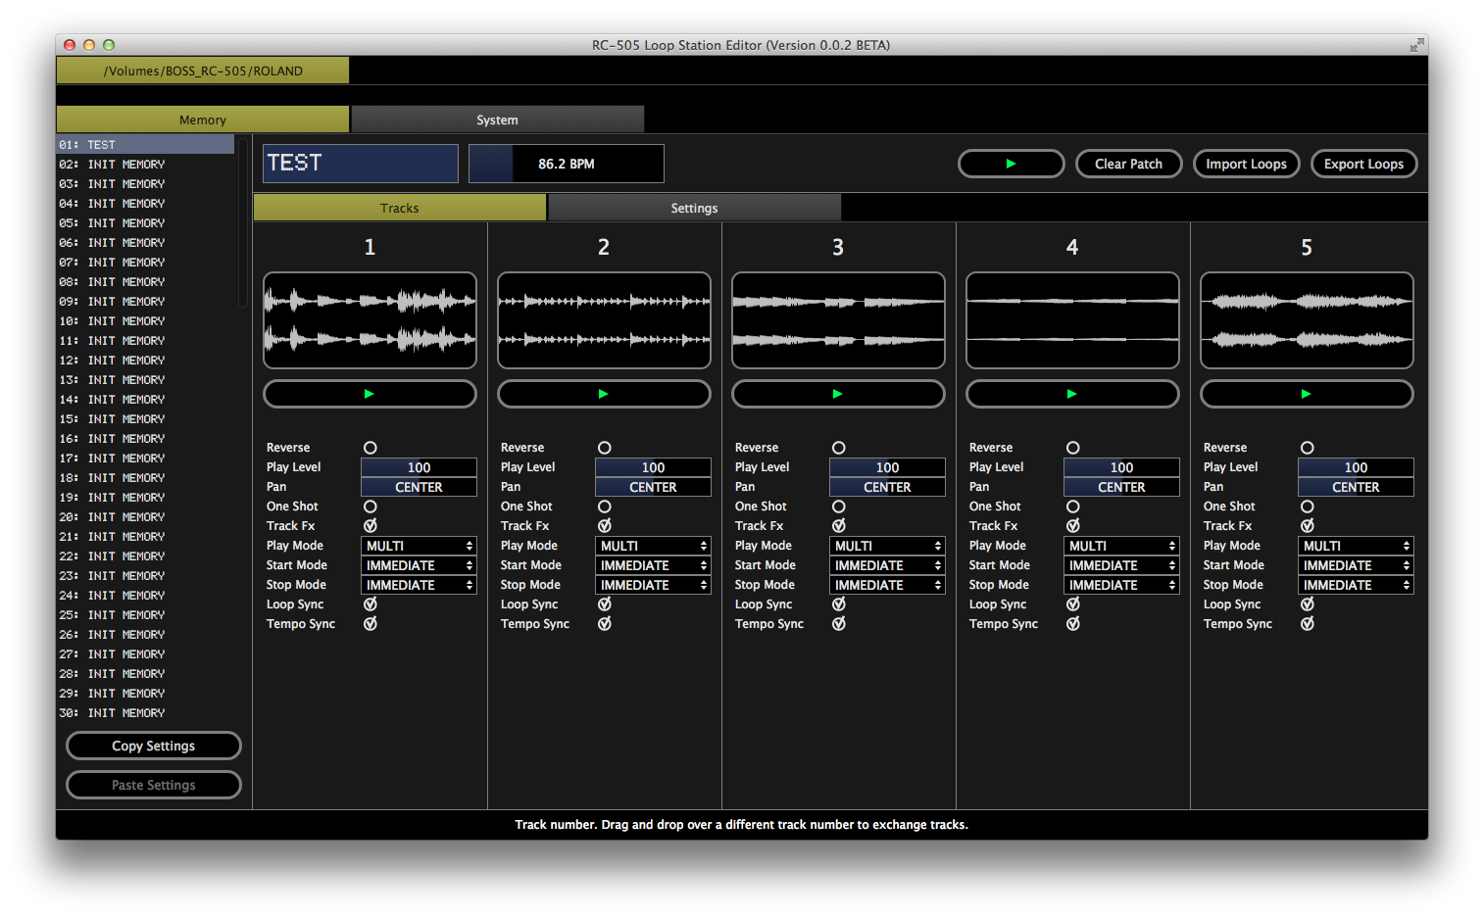Enable One Shot on track 5
The width and height of the screenshot is (1484, 917).
point(1308,507)
